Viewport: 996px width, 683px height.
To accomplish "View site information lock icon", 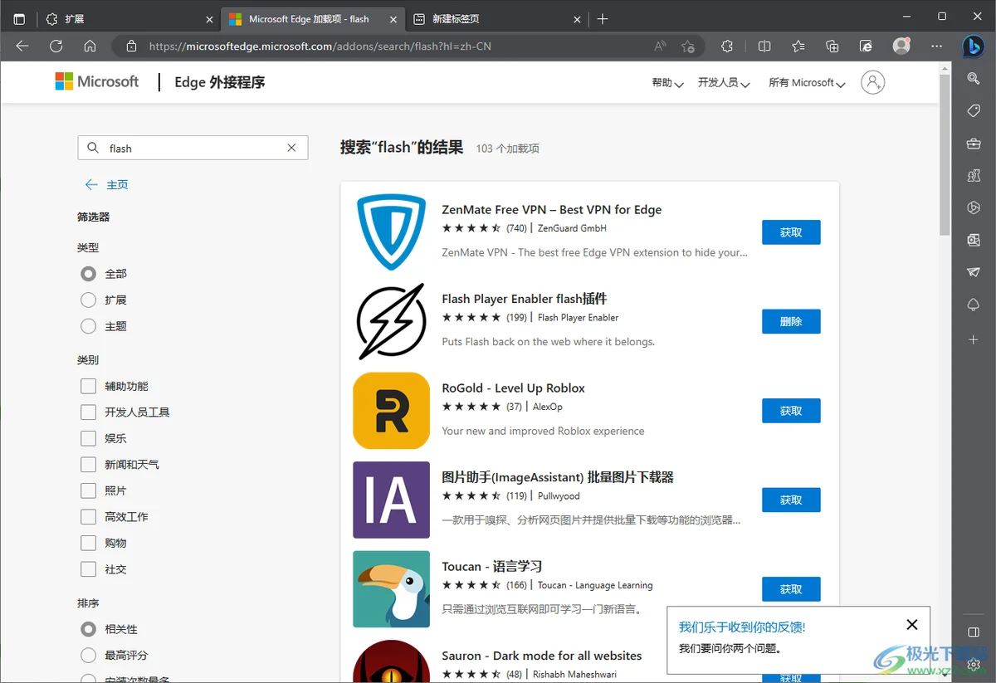I will pos(131,46).
